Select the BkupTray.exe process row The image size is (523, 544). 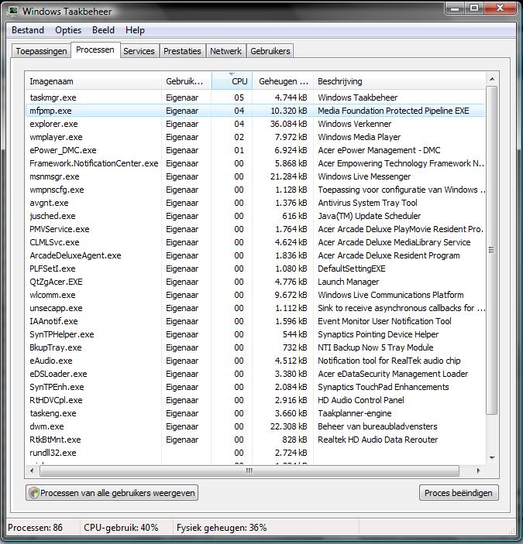click(x=255, y=347)
